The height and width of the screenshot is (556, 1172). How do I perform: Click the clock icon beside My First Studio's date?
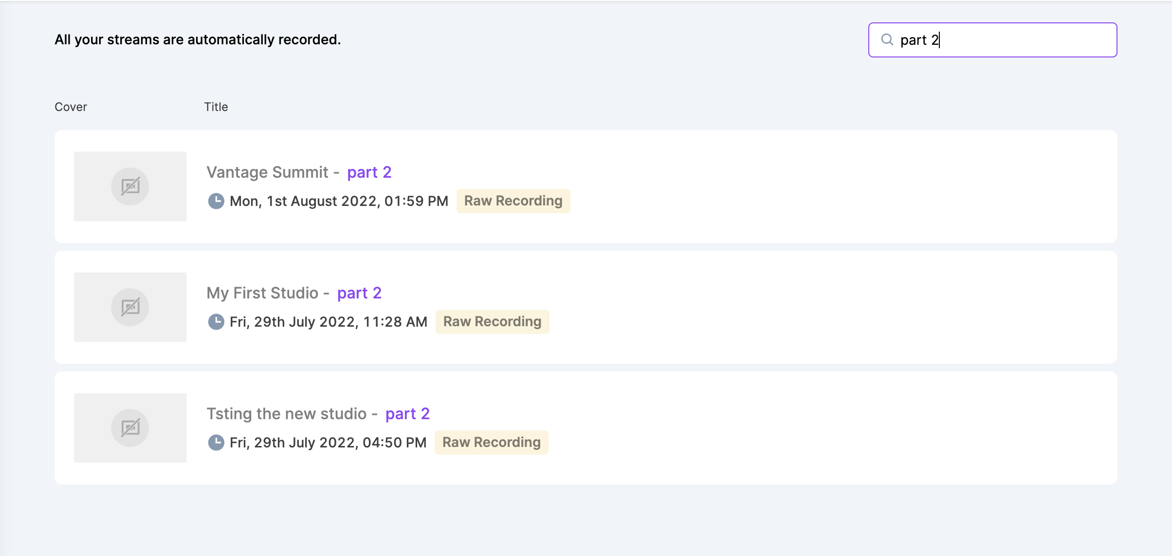[x=217, y=321]
